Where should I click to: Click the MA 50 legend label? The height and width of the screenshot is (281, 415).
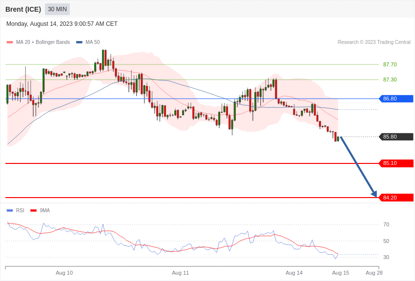pyautogui.click(x=93, y=42)
